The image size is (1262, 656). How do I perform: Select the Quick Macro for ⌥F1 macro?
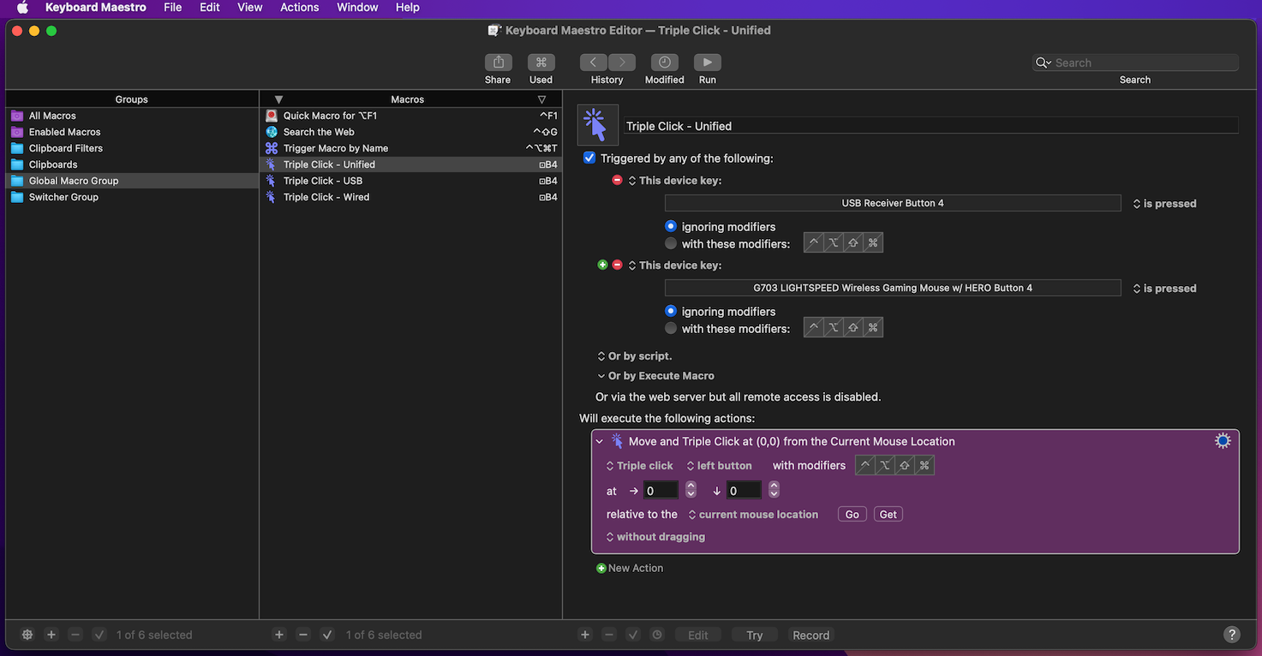410,116
